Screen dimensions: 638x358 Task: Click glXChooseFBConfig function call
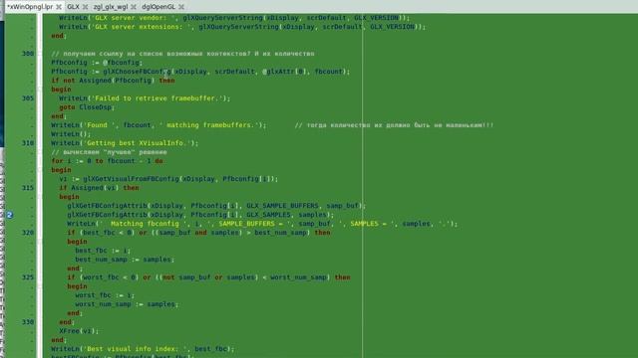click(x=138, y=72)
